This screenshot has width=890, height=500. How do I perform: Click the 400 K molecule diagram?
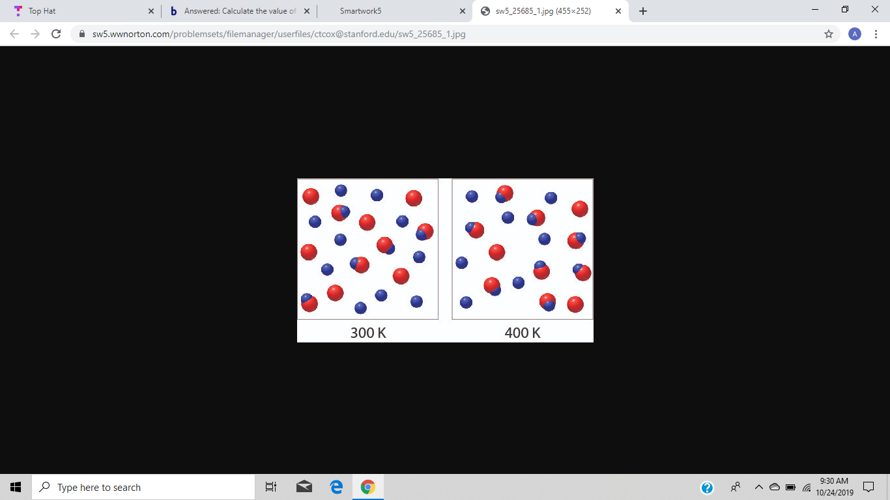(x=523, y=249)
